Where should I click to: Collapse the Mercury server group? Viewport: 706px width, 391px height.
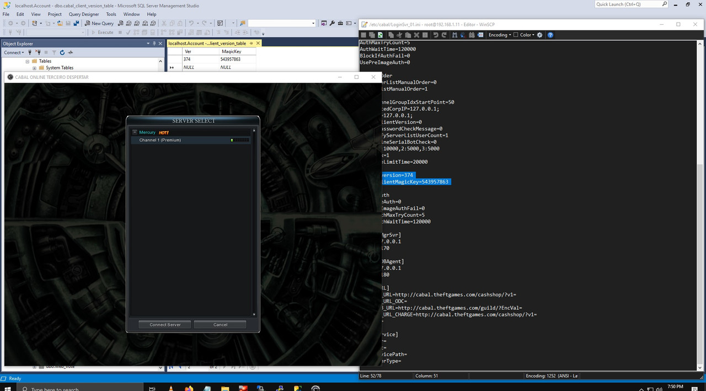point(135,132)
